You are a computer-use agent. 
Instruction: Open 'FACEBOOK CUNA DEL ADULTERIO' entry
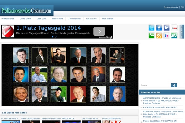(x=160, y=107)
